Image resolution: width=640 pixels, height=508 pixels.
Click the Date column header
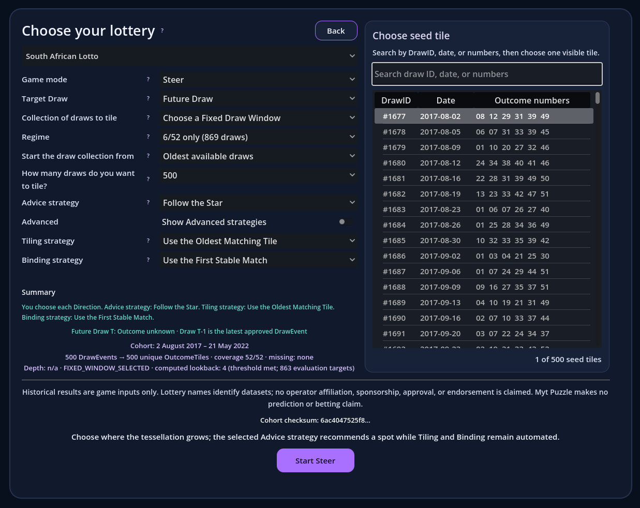click(446, 100)
